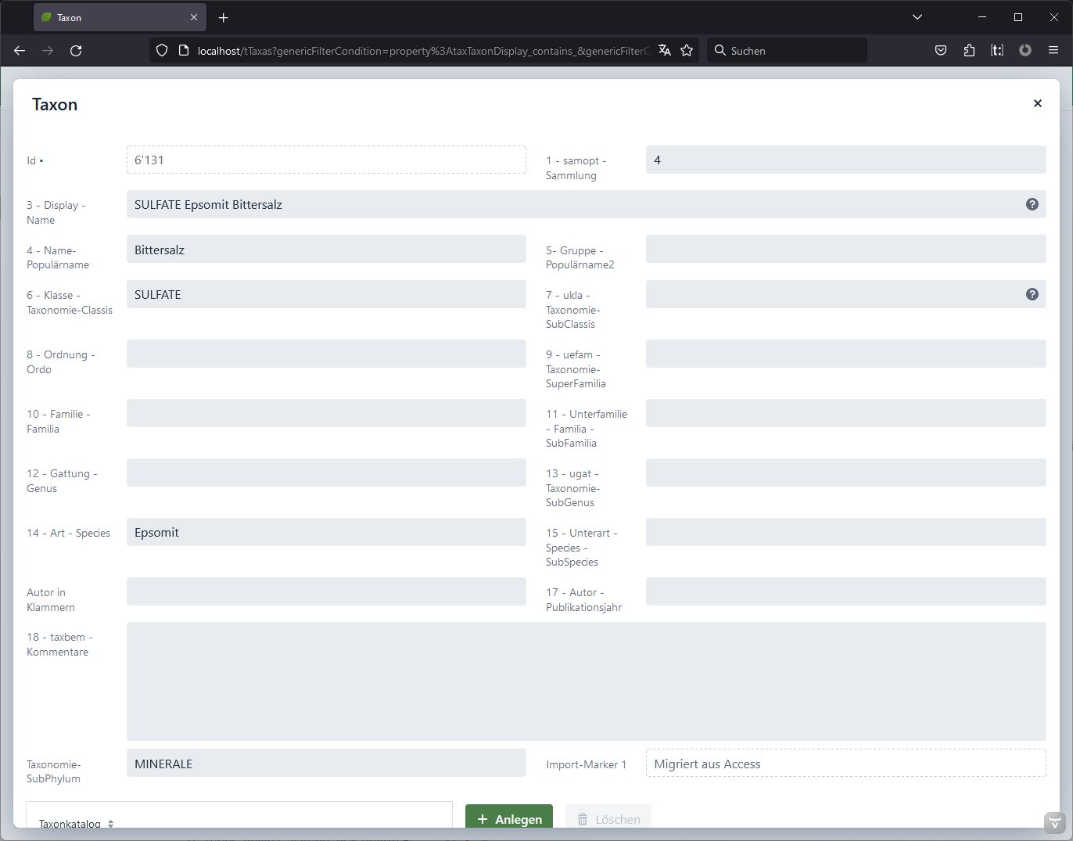Viewport: 1073px width, 841px height.
Task: Bookmark this page with the star icon
Action: coord(687,50)
